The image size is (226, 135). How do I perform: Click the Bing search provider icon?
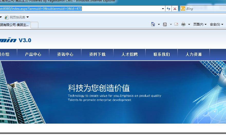(183, 9)
